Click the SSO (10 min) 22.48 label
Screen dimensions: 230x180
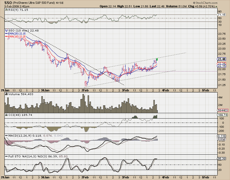pos(24,30)
